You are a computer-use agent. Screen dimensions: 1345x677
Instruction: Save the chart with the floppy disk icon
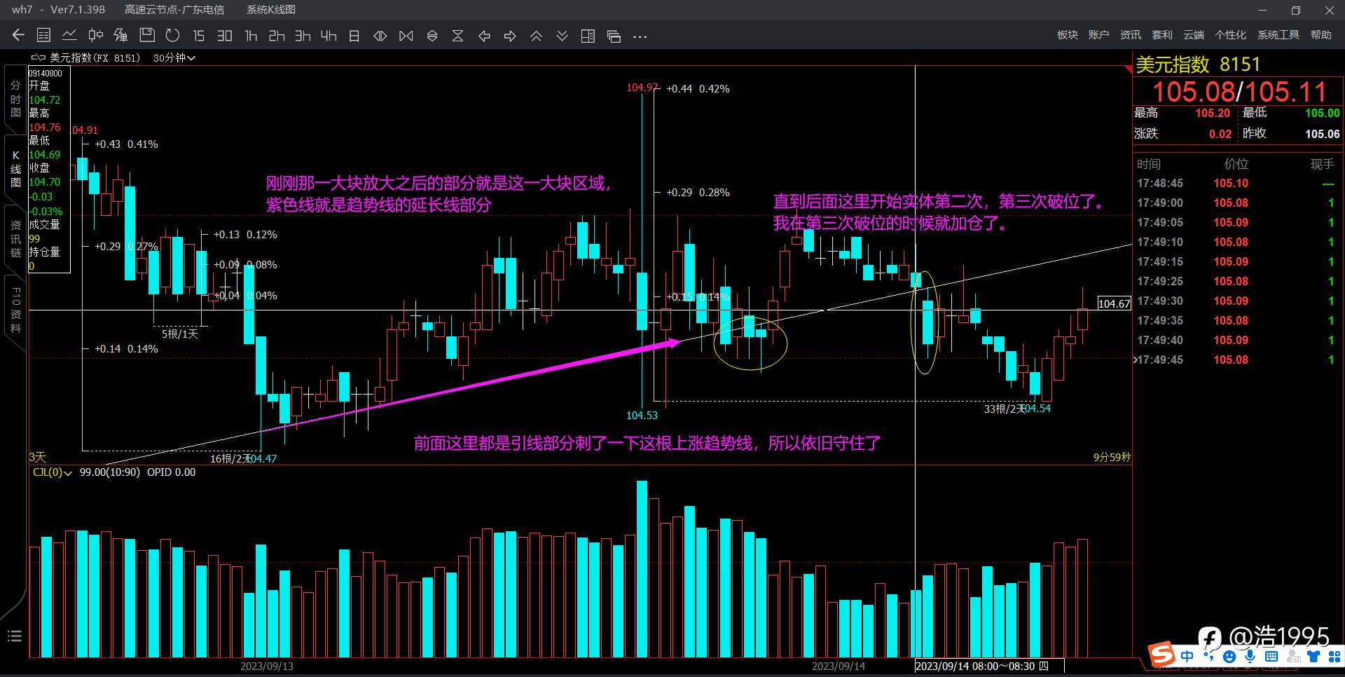click(x=147, y=35)
